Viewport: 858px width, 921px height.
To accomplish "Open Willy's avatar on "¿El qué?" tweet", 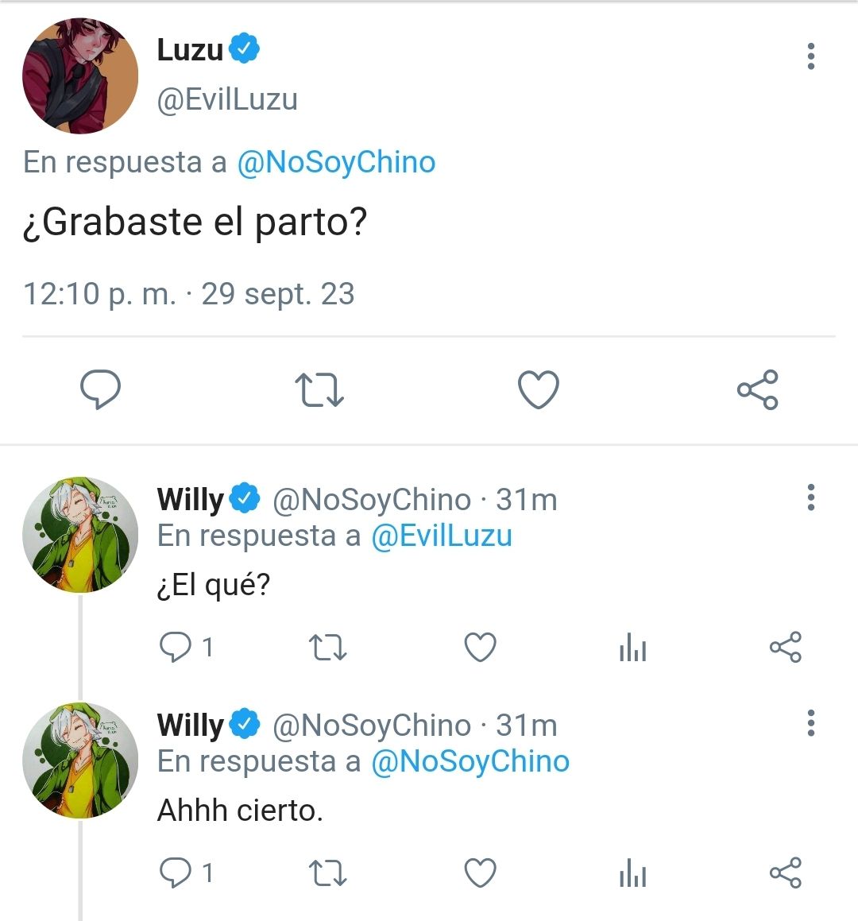I will (80, 535).
